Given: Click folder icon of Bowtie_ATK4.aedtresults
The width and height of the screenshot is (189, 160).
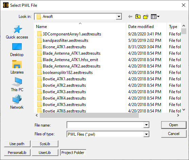Looking at the screenshot, I should click(x=39, y=98).
